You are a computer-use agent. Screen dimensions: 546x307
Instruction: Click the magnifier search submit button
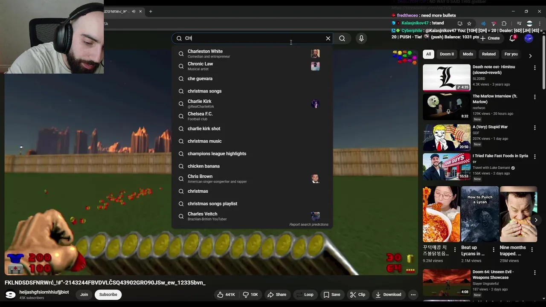click(342, 38)
